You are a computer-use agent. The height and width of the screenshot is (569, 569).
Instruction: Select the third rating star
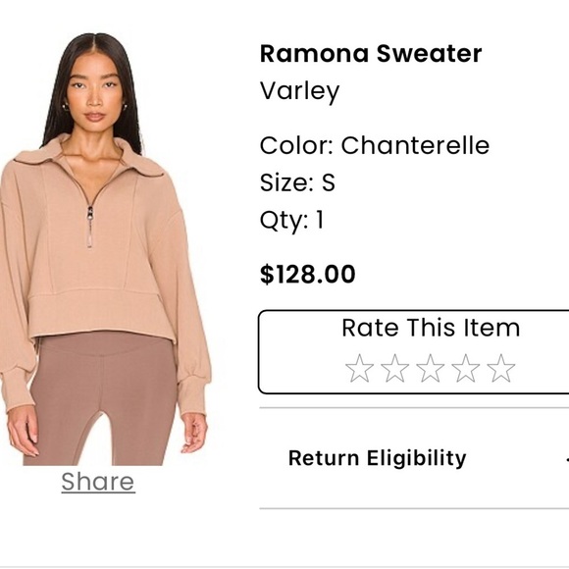[x=431, y=369]
